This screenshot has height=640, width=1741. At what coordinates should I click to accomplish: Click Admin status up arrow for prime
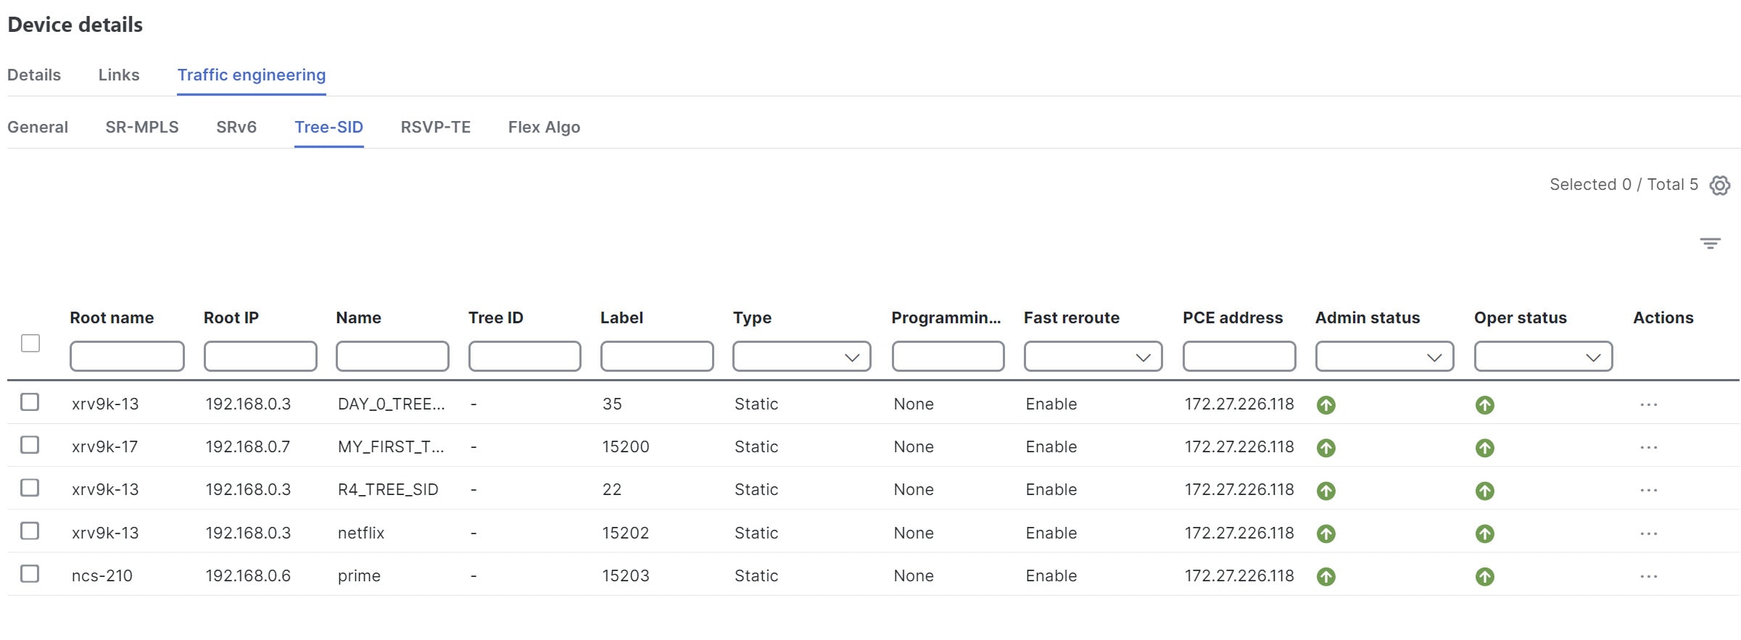(1326, 576)
